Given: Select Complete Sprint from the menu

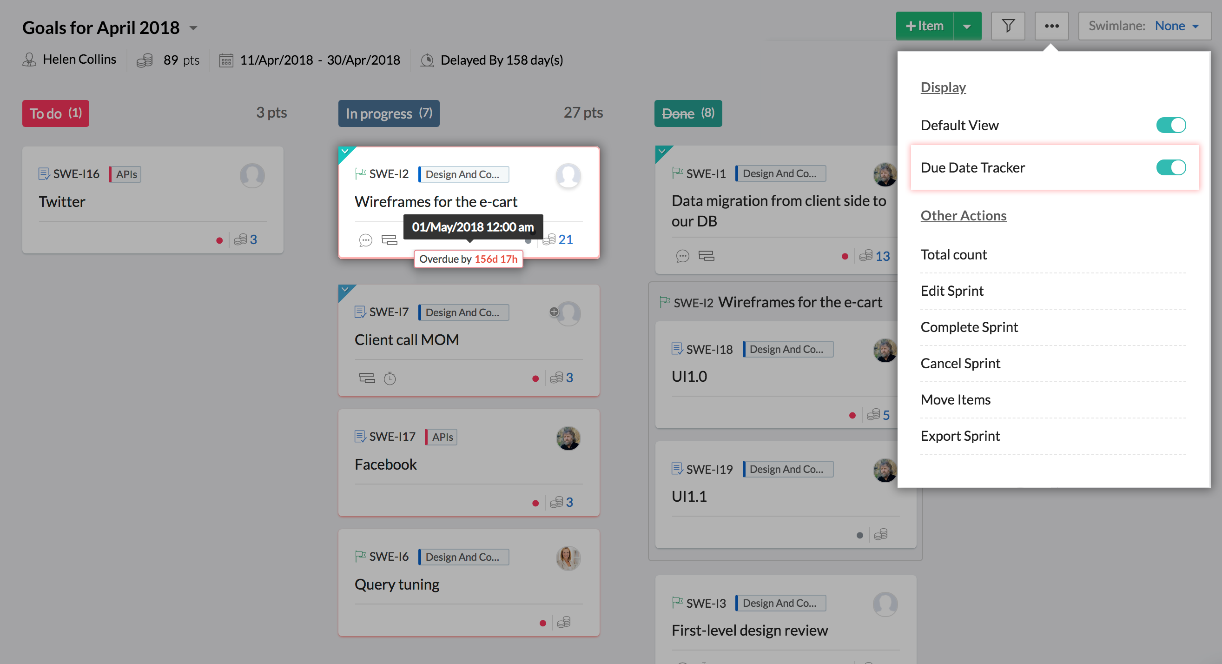Looking at the screenshot, I should [x=969, y=327].
